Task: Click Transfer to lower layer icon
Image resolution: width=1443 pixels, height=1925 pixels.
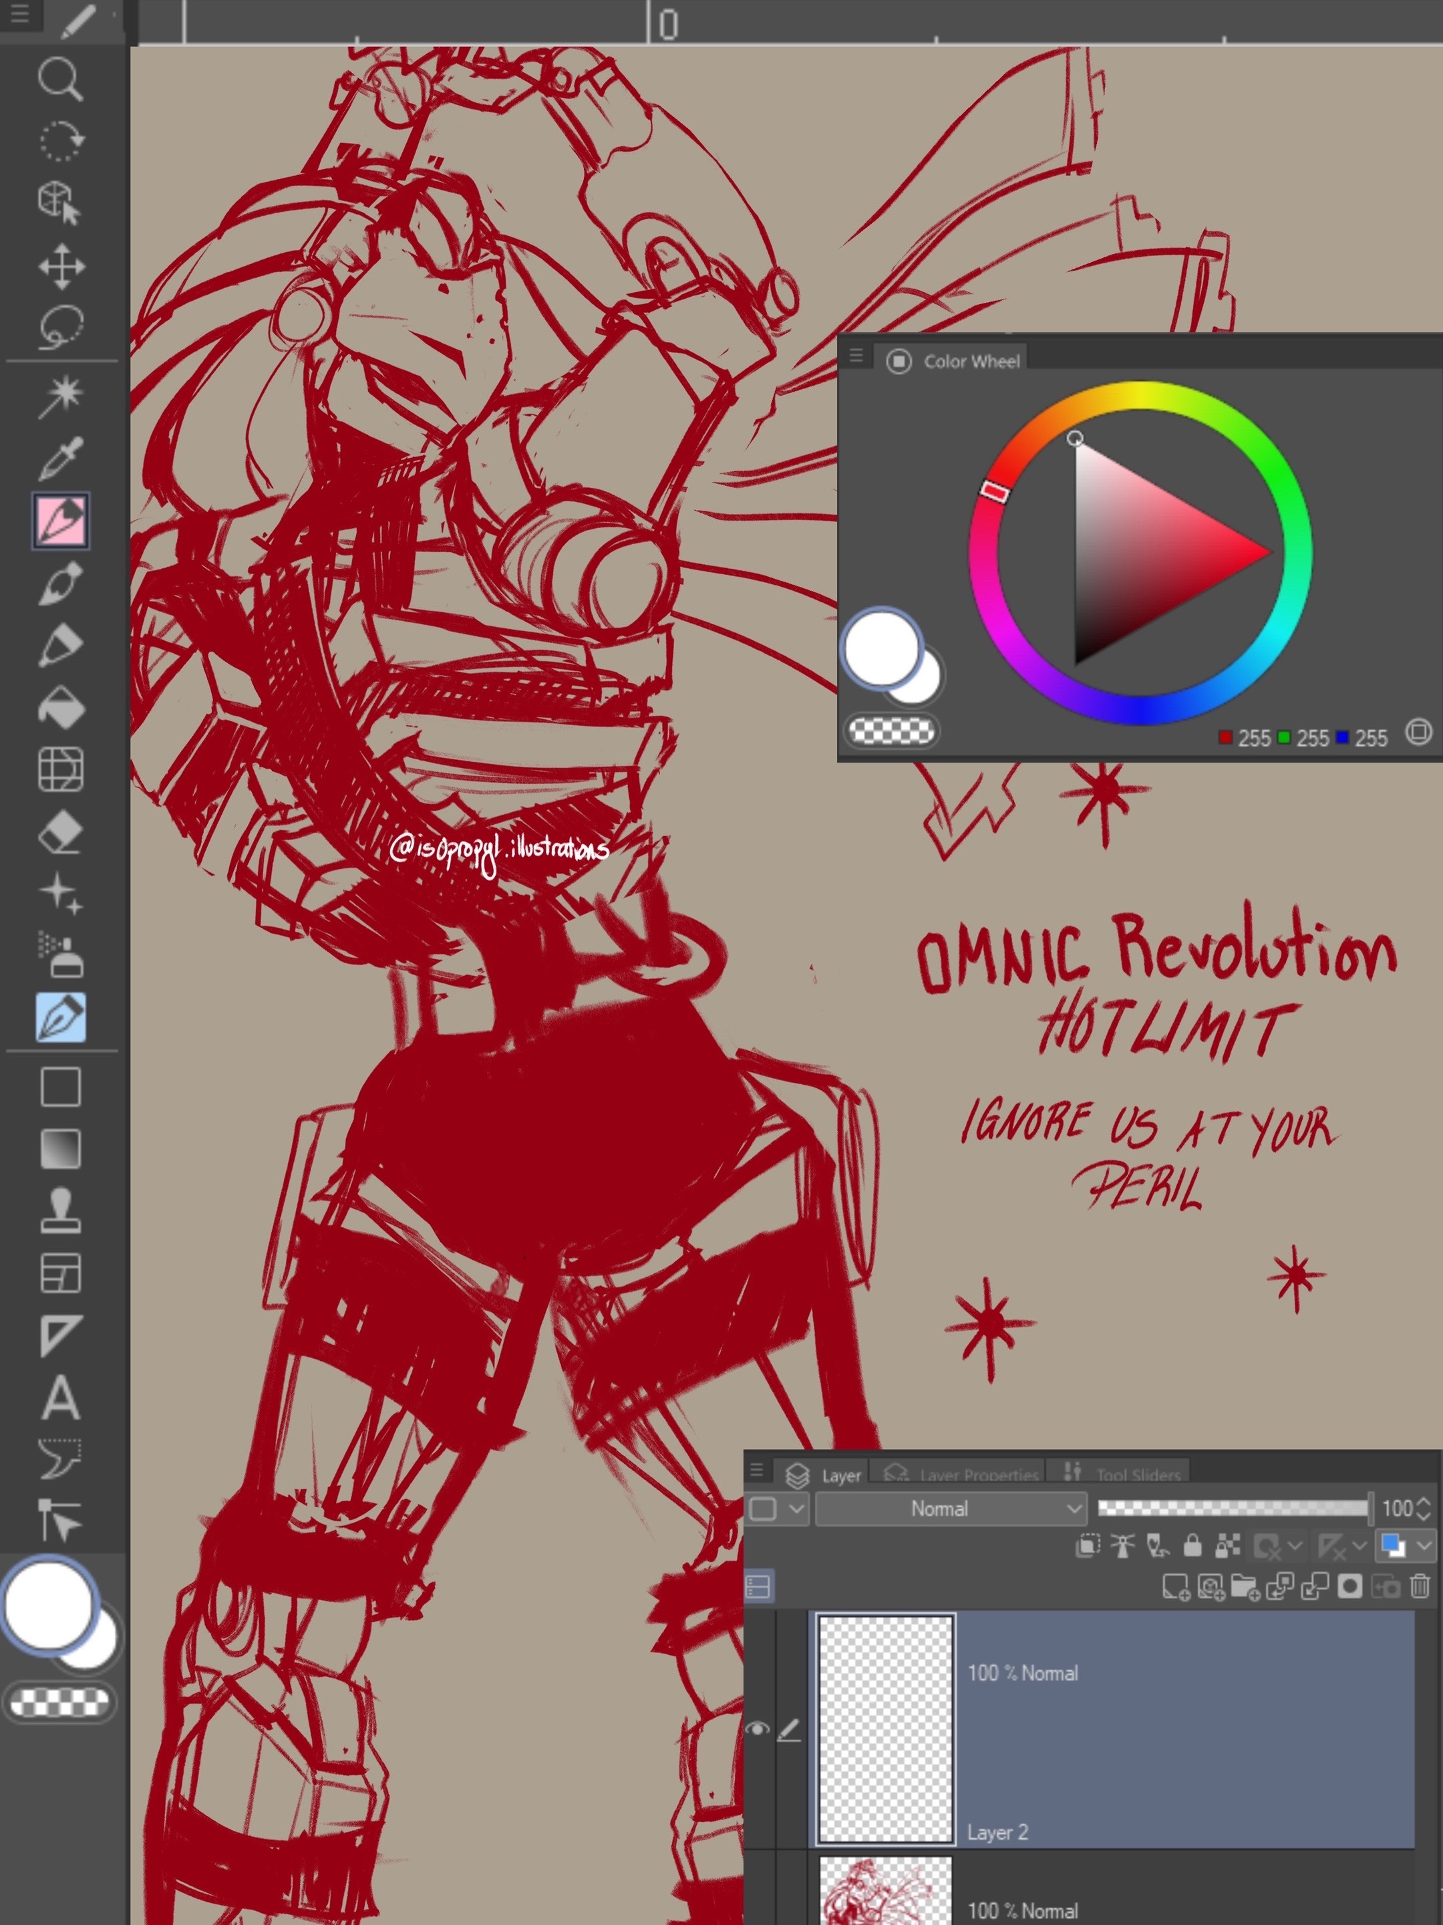Action: 1281,1587
